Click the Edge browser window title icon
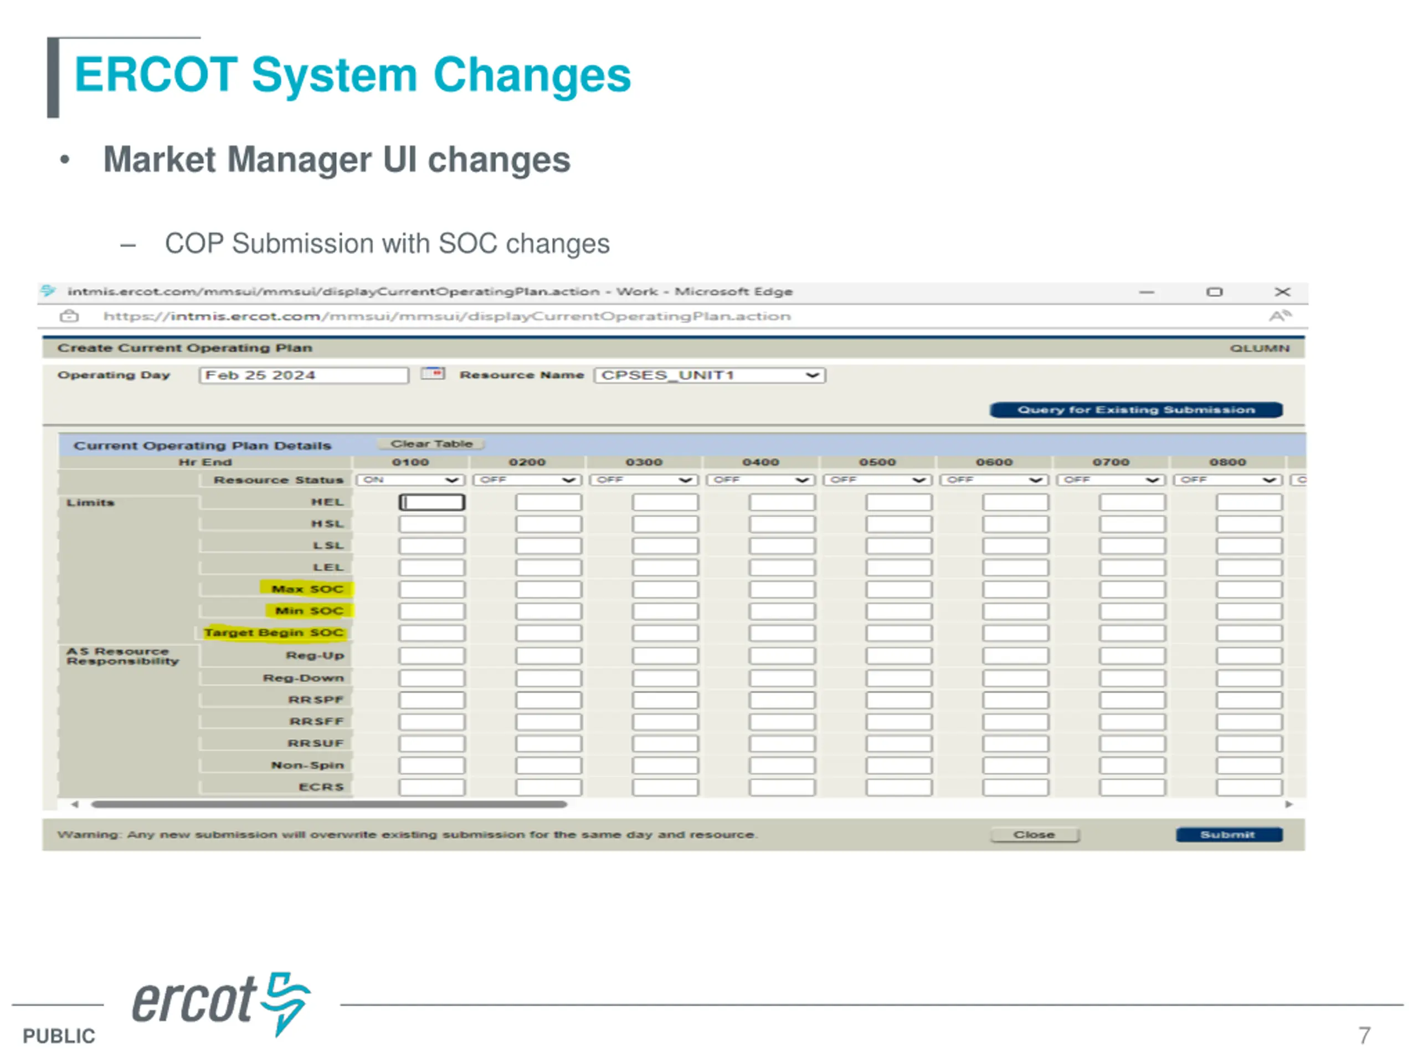The height and width of the screenshot is (1064, 1418). pyautogui.click(x=48, y=291)
